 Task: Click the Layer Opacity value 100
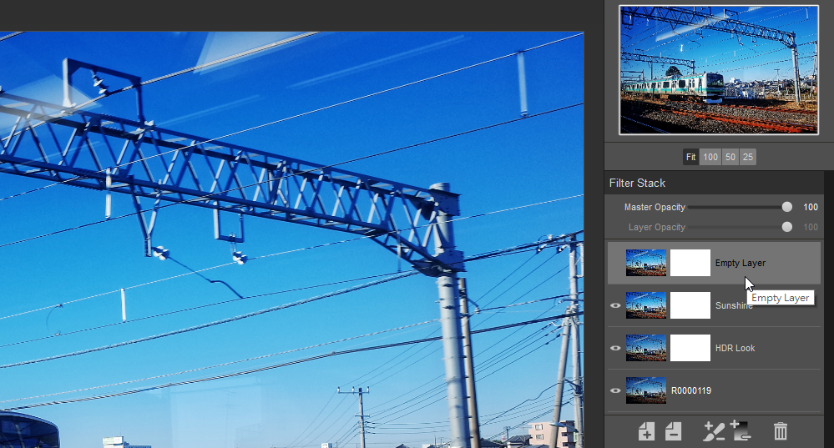click(x=811, y=227)
